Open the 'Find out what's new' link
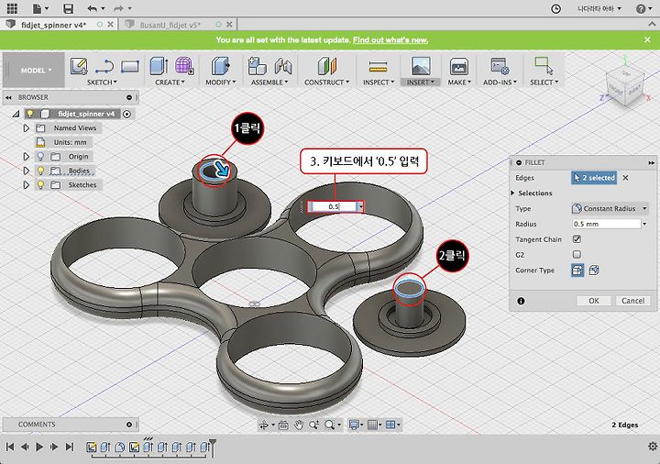Screen dimensions: 660x464 390,40
